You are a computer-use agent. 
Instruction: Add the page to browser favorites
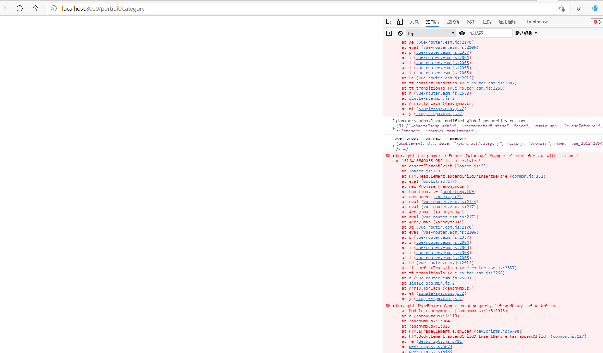click(561, 8)
